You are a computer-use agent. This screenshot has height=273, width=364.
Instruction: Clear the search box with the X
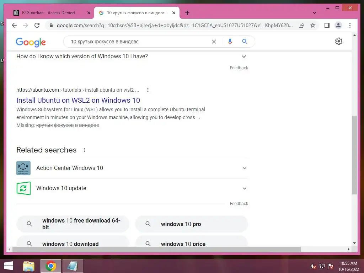click(x=214, y=42)
